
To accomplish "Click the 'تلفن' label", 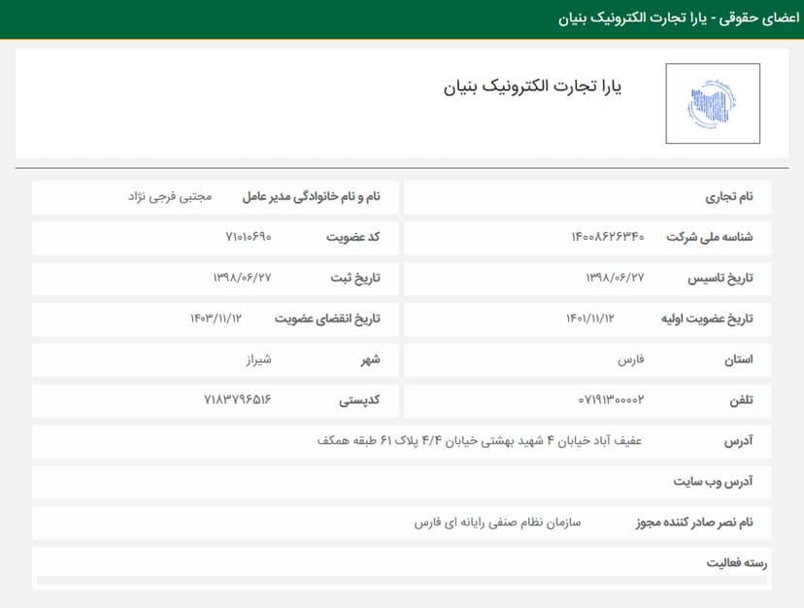I will (x=742, y=400).
